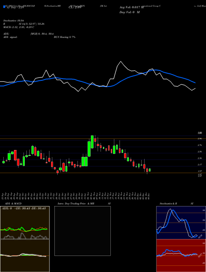Viewport: 206px width, 272px height.
Task: Select the 'BUY Slowing @ 7%' signal text
Action: (65, 37)
